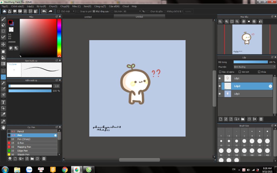Open the Tệp(F) menu
The image size is (277, 173).
tap(5, 7)
